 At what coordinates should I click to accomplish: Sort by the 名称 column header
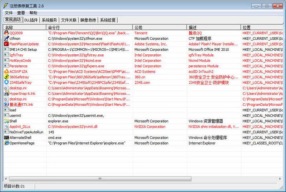25,28
